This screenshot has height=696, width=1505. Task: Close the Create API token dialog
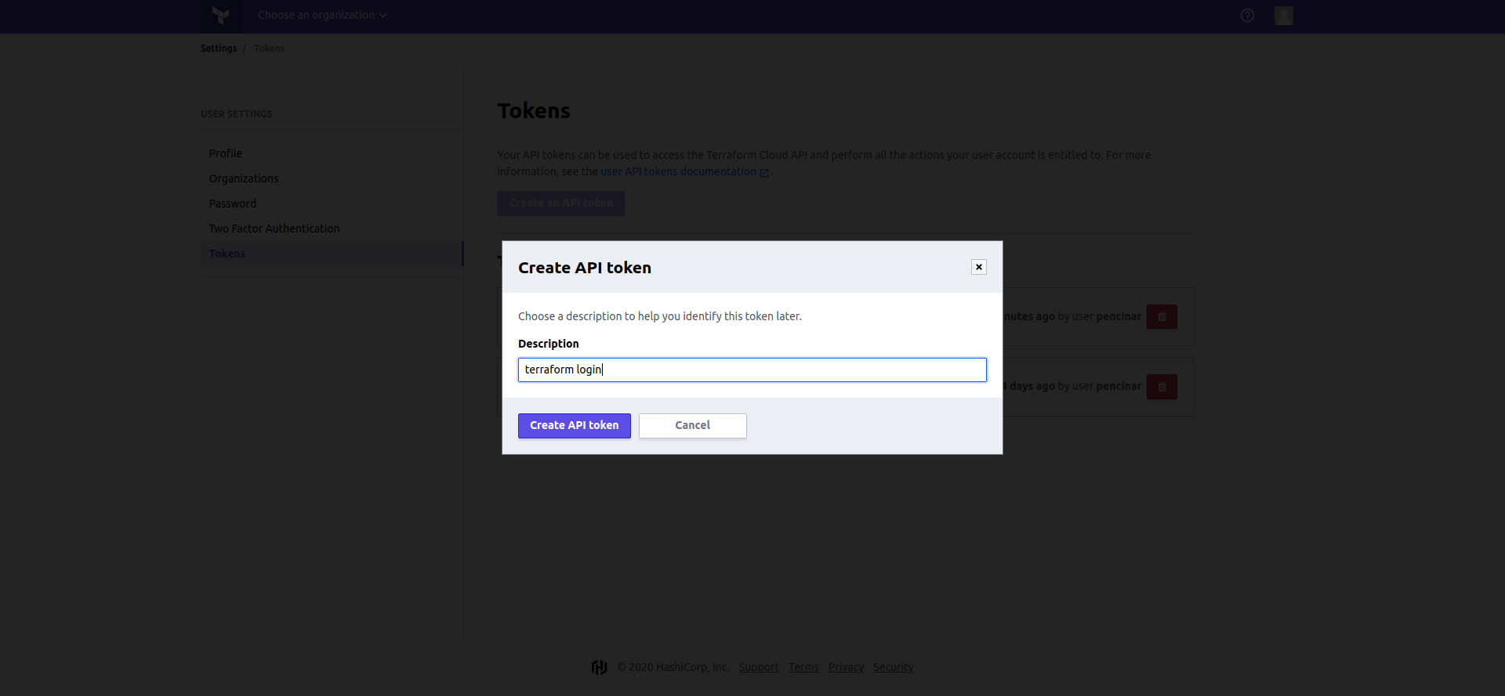[978, 267]
